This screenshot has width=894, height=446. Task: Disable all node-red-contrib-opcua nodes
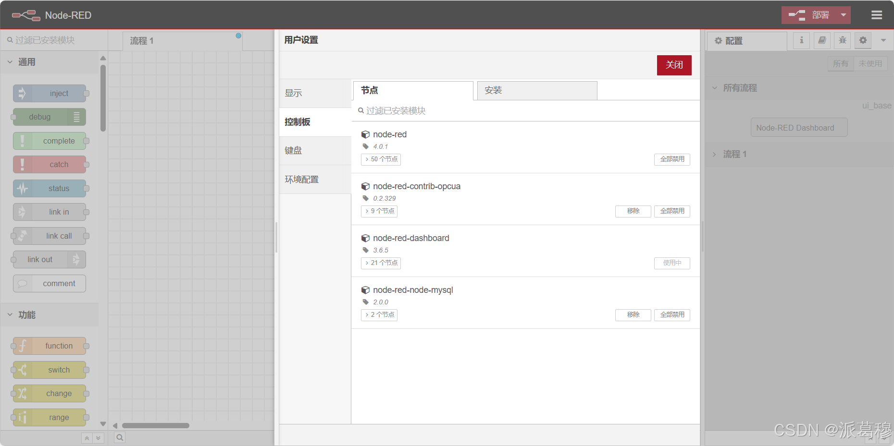click(672, 211)
